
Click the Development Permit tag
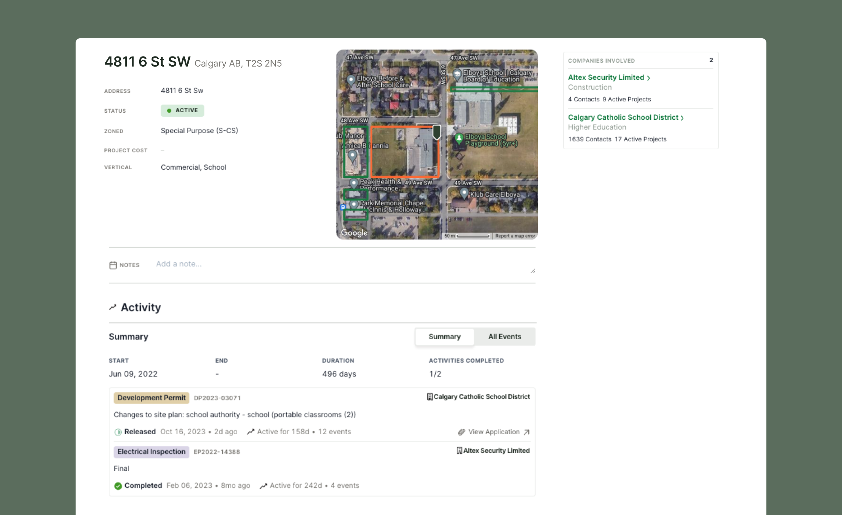(x=151, y=398)
